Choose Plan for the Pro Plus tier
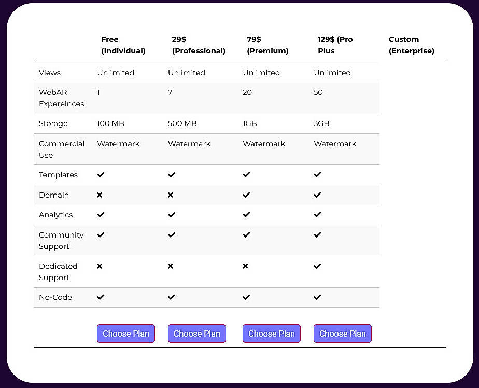This screenshot has height=388, width=479. point(342,334)
